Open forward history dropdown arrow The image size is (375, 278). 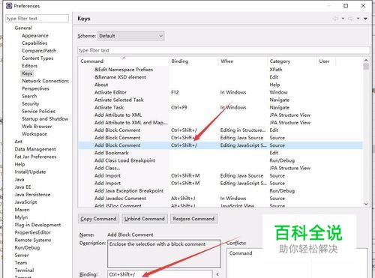click(358, 19)
